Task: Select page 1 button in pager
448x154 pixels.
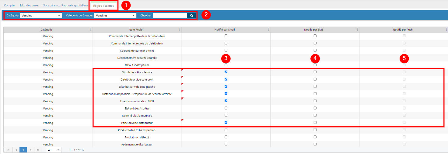Action: click(x=23, y=150)
